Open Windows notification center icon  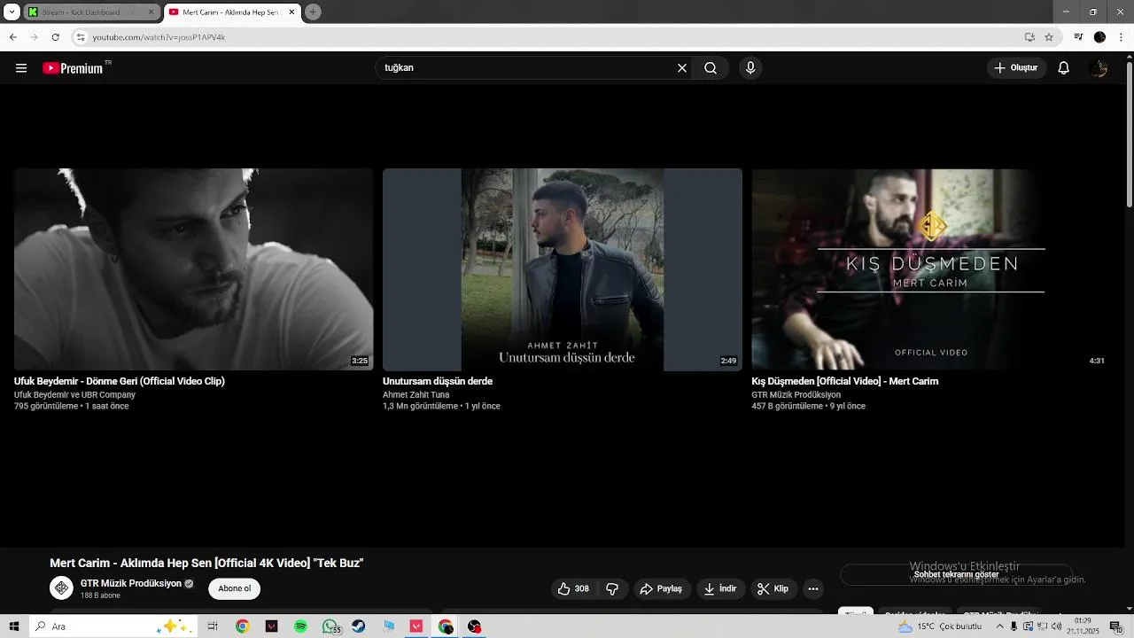(x=1115, y=626)
